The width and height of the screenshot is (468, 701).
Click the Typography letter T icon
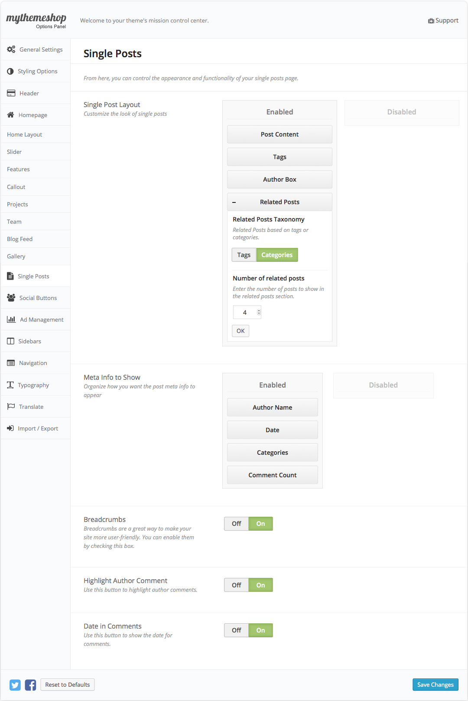pos(10,385)
